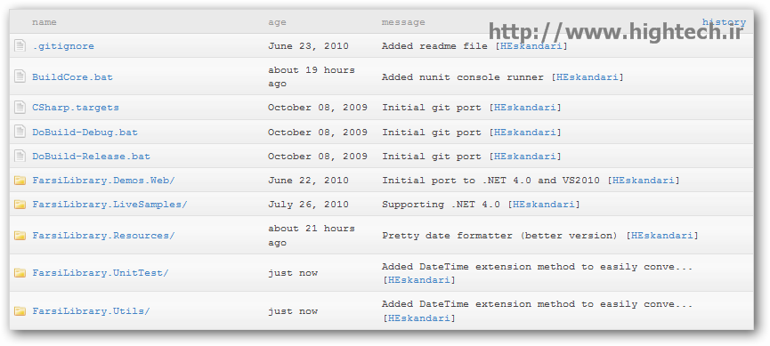This screenshot has width=770, height=346.
Task: Click HEskandari on the BuildCore.bat row
Action: click(x=588, y=77)
